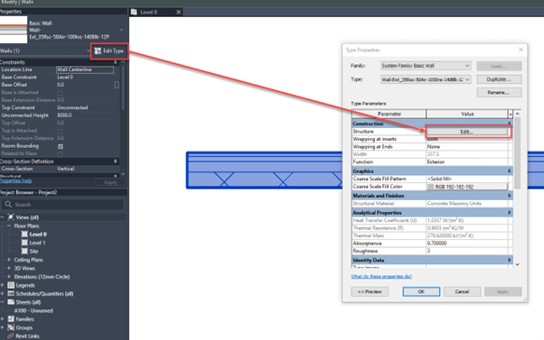
Task: Click the Absorptance value 0.700000
Action: (x=466, y=244)
